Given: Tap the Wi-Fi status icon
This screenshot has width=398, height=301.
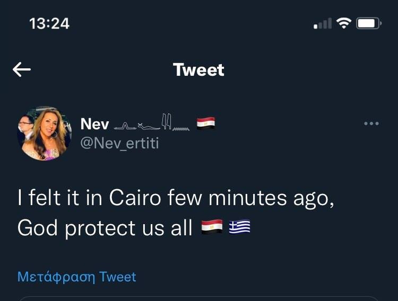Looking at the screenshot, I should (344, 23).
